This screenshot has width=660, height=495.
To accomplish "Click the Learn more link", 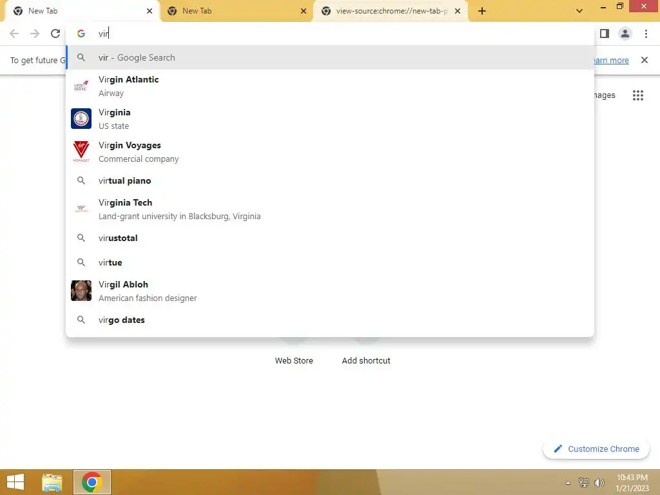I will click(612, 60).
